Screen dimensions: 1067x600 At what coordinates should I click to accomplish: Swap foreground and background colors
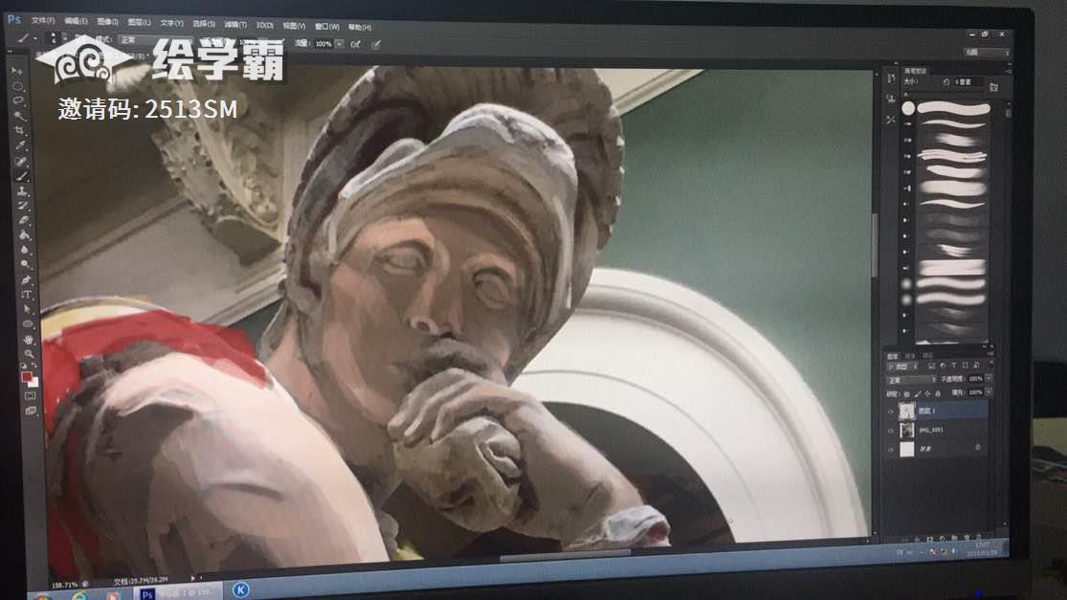(x=34, y=367)
